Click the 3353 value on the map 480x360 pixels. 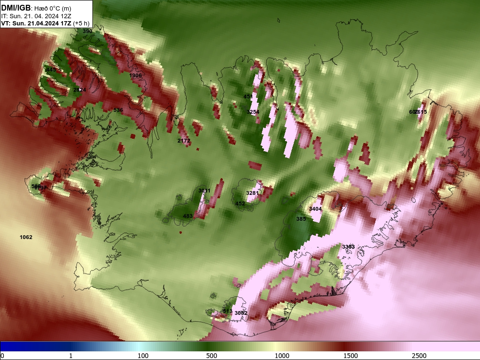pyautogui.click(x=348, y=247)
